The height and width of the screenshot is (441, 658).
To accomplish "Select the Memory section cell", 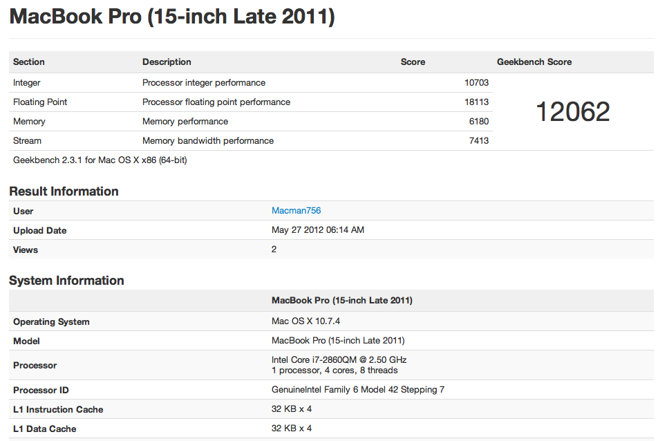I will [29, 121].
